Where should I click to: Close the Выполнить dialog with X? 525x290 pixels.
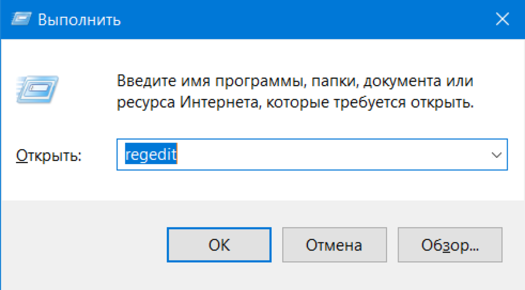coord(503,19)
